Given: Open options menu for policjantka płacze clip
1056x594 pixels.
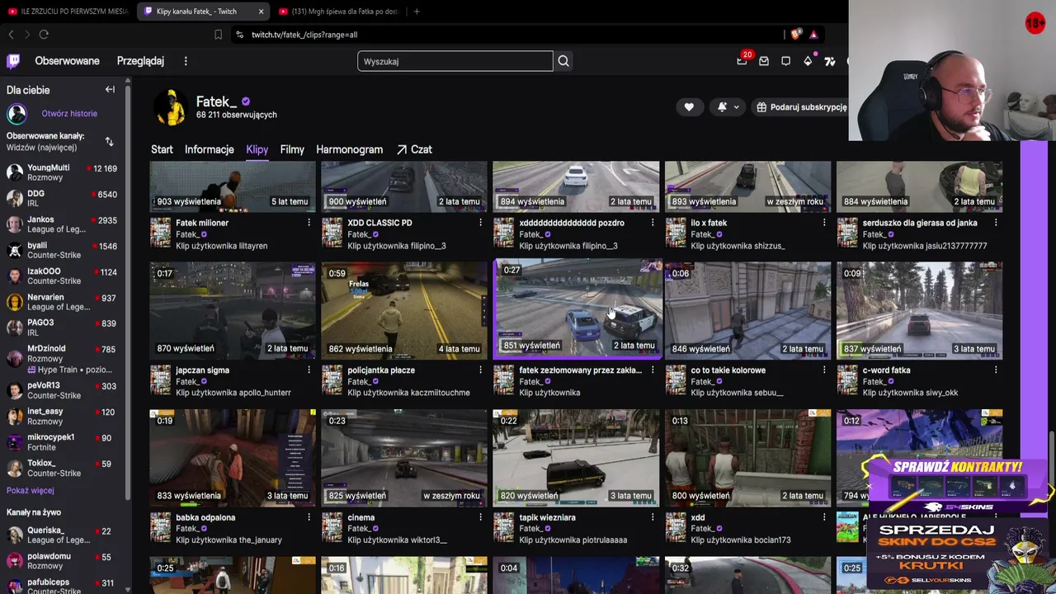Looking at the screenshot, I should pos(480,370).
